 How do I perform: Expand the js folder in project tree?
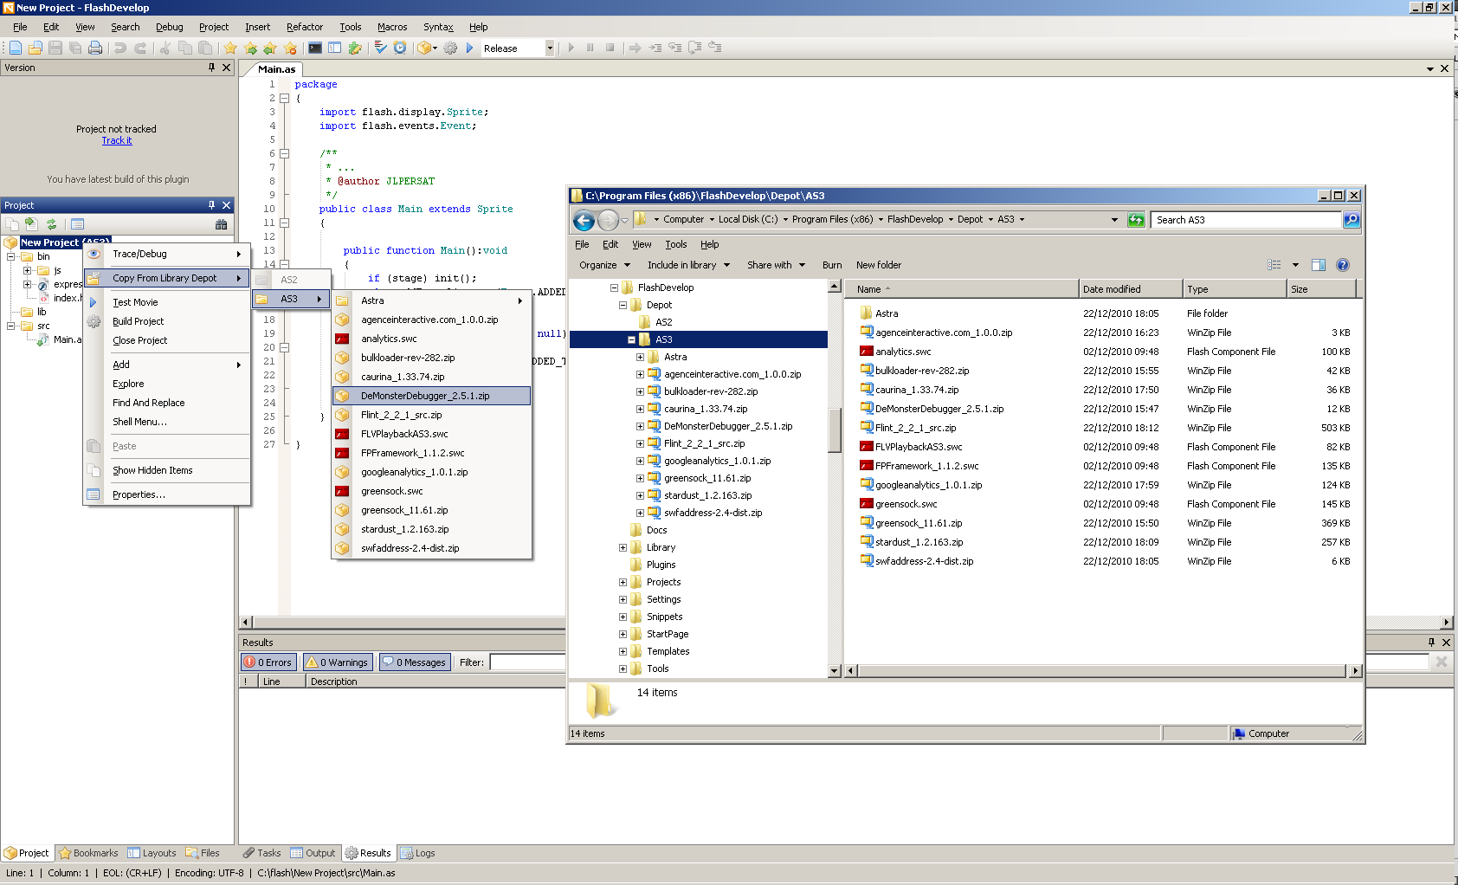tap(27, 270)
